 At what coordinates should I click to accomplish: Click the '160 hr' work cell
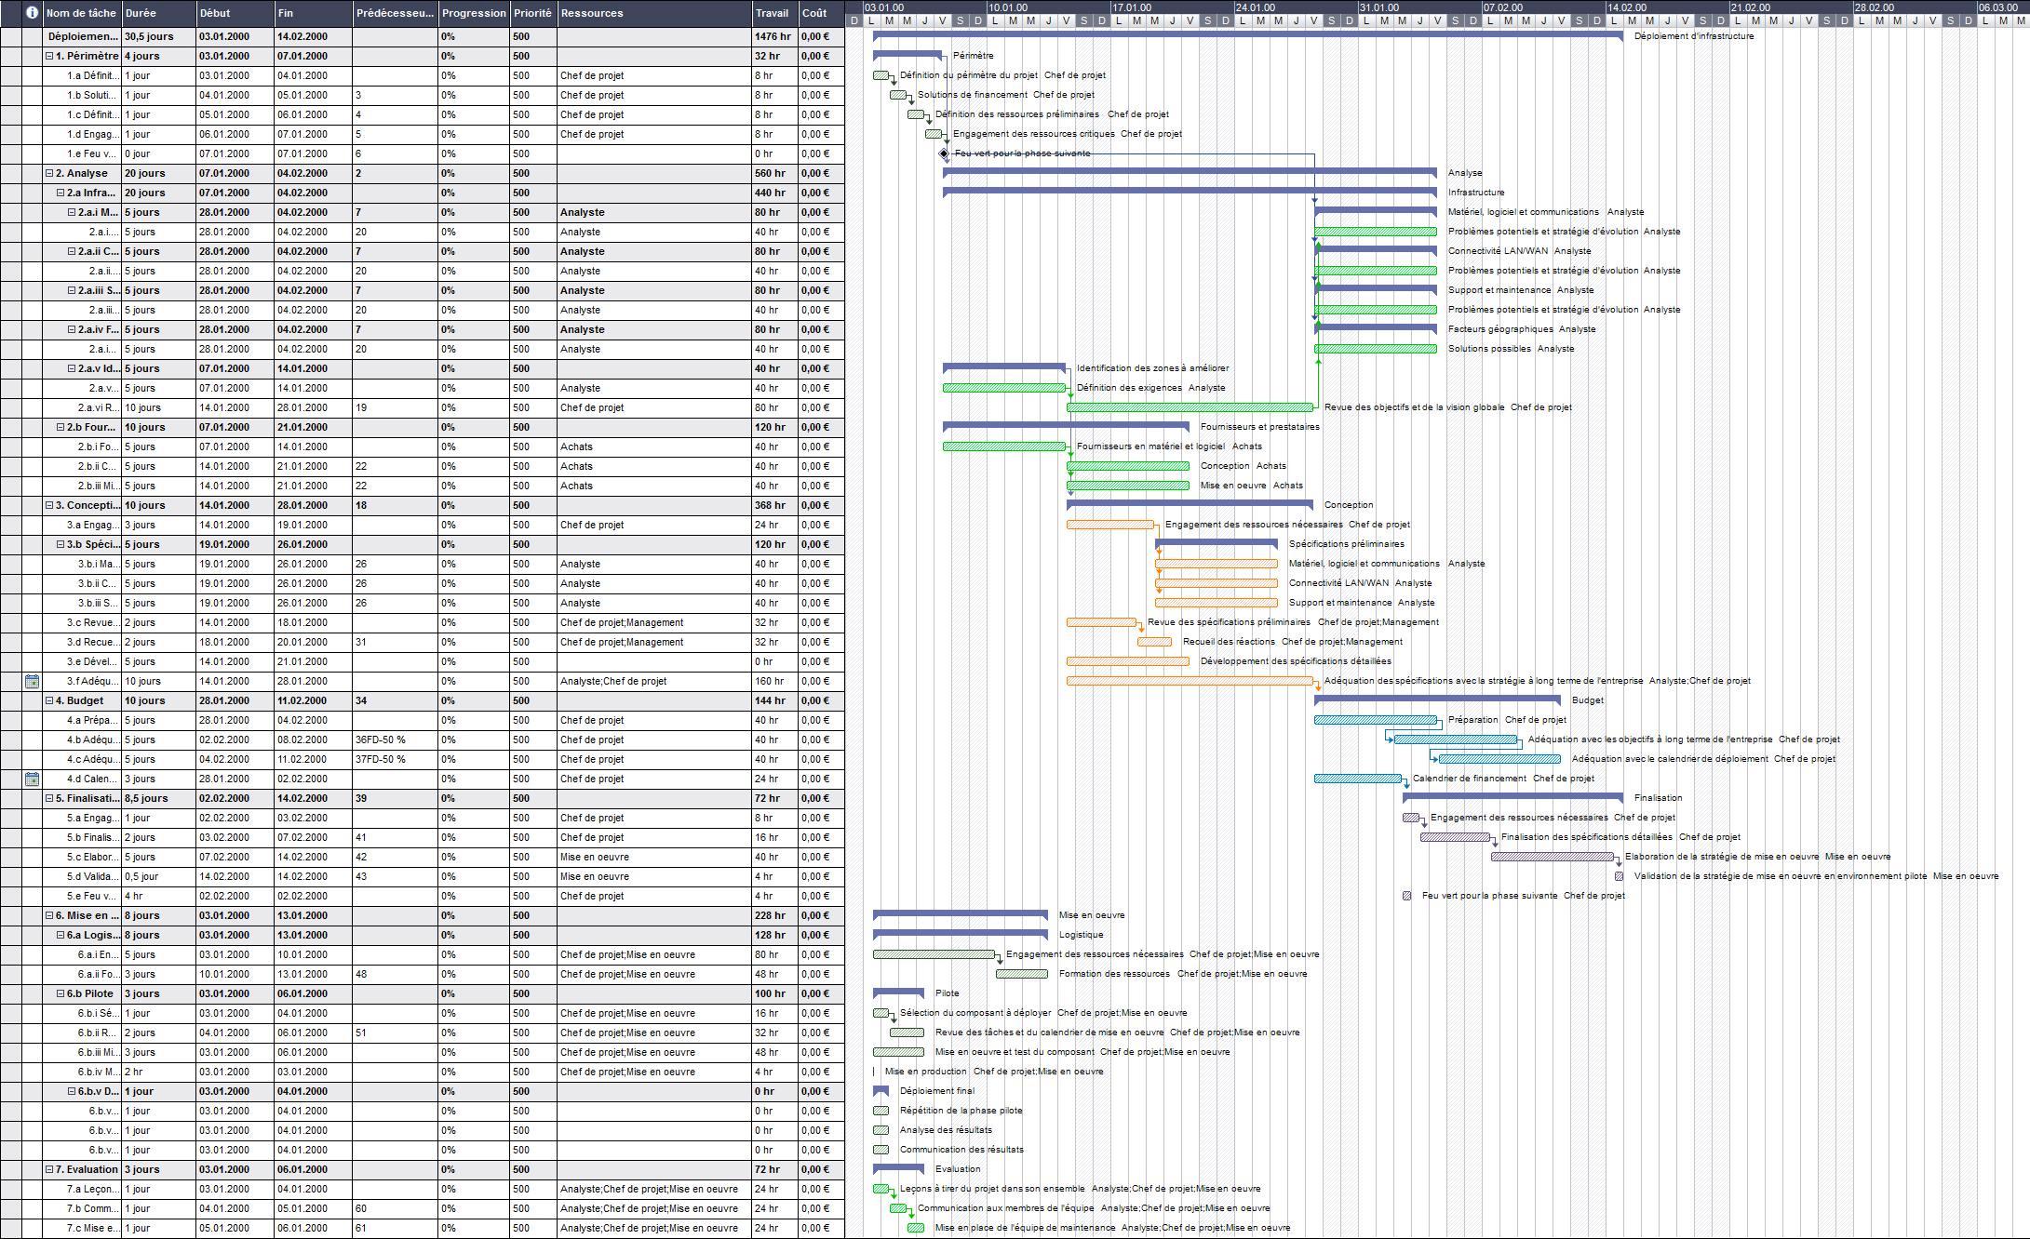[774, 681]
